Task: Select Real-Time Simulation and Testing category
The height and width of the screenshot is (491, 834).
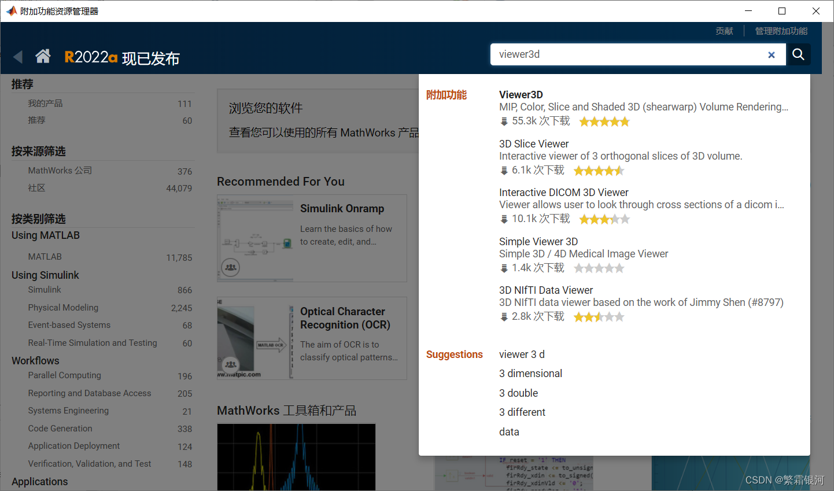Action: point(93,343)
